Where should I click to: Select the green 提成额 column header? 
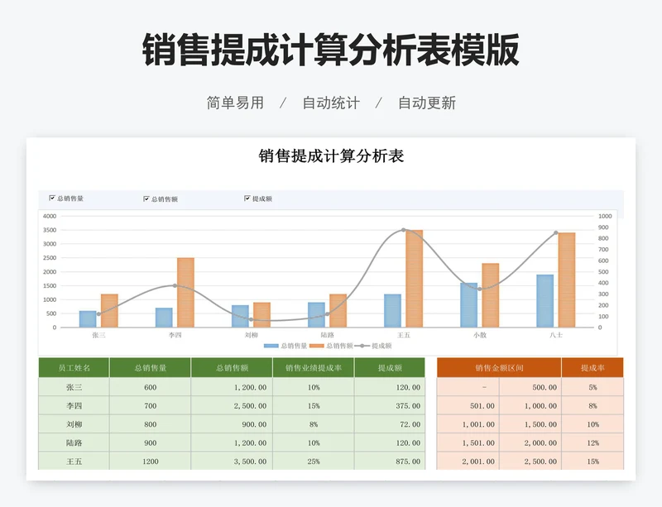point(390,368)
